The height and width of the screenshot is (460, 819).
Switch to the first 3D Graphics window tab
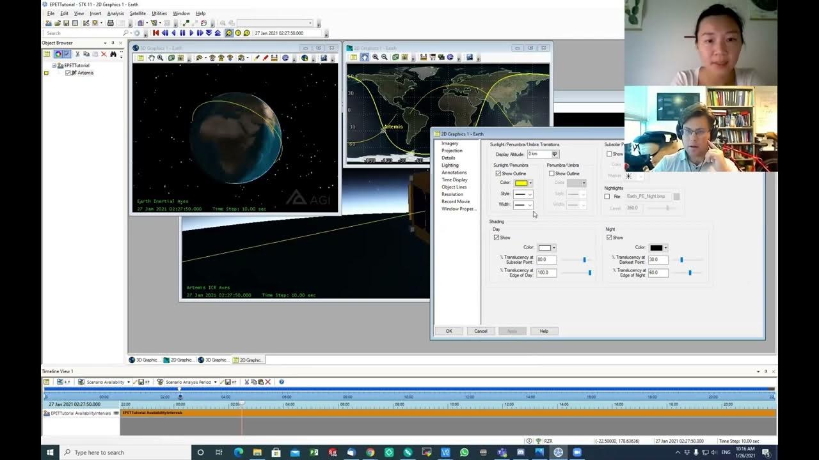[145, 360]
